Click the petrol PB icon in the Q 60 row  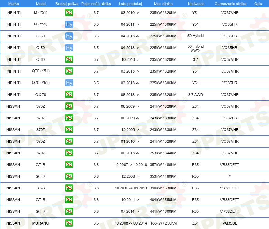[69, 59]
